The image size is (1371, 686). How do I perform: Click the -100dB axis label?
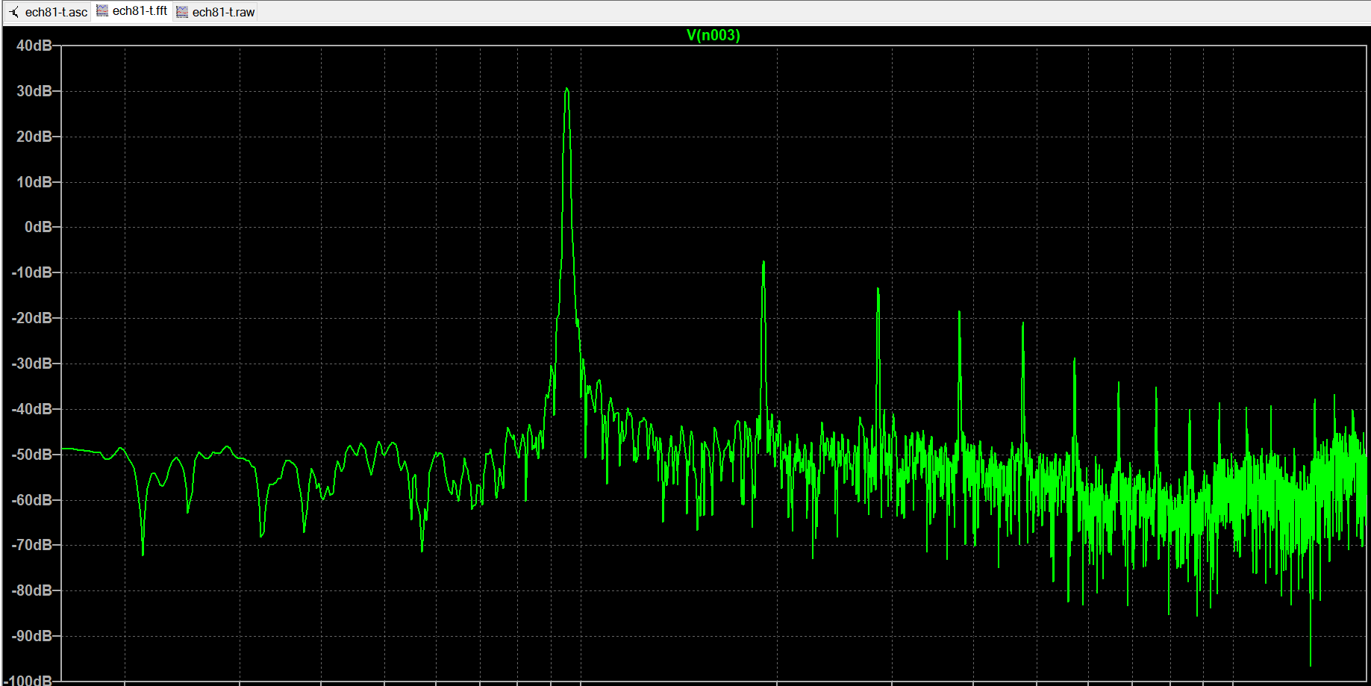coord(30,680)
